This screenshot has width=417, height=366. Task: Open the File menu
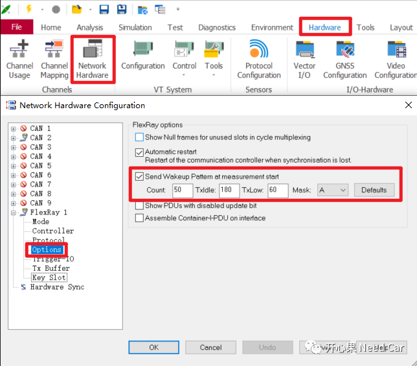point(17,27)
